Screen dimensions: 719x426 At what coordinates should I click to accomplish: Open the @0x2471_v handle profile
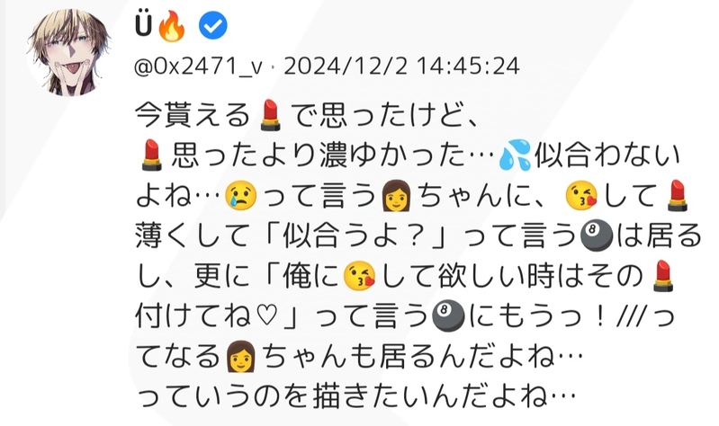198,67
